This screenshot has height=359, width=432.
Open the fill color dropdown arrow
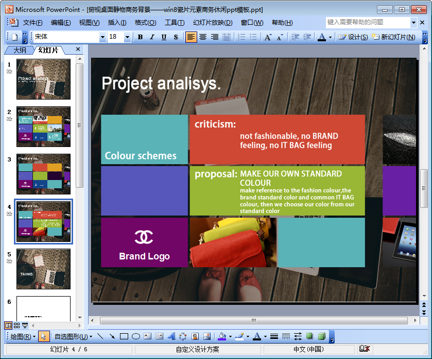tap(230, 337)
